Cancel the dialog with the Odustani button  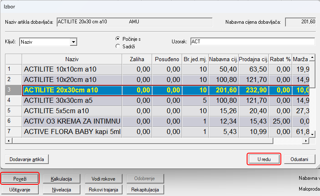300,159
